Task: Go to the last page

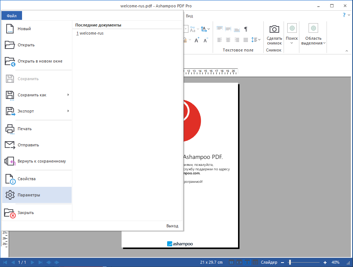Action: [40, 262]
